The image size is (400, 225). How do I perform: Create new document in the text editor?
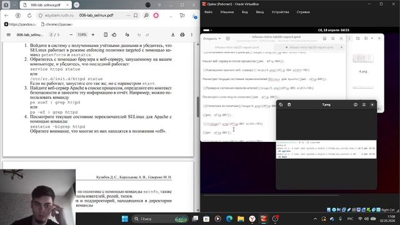click(x=227, y=39)
